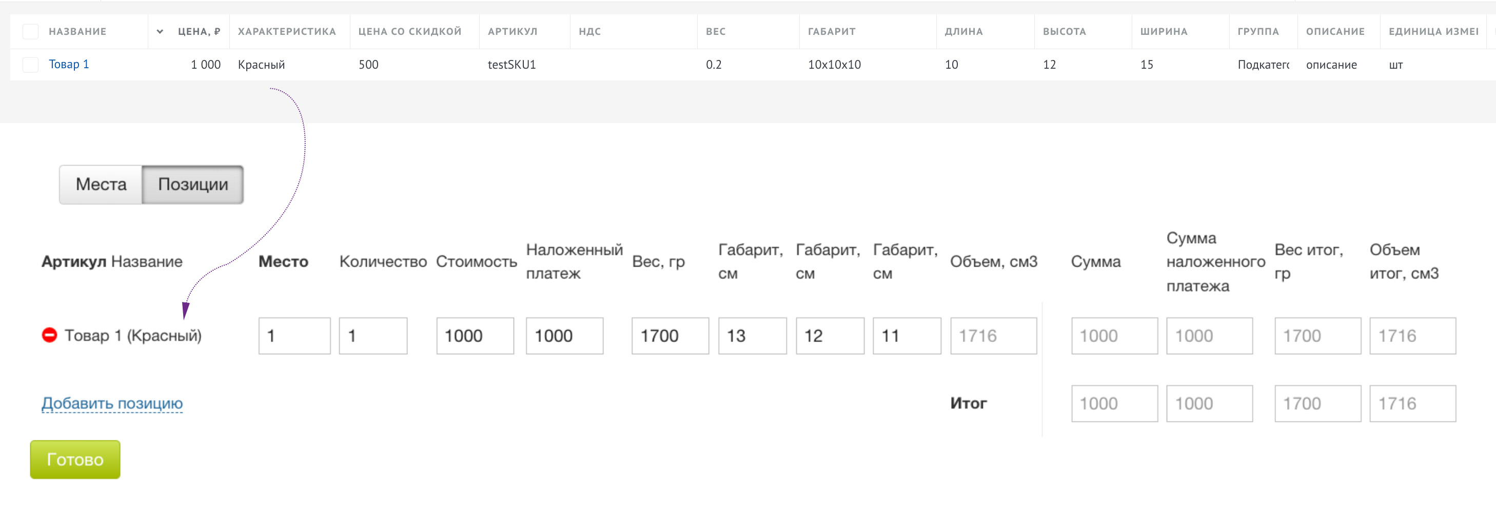The width and height of the screenshot is (1496, 523).
Task: Click the sort chevron beside Цена column
Action: (160, 31)
